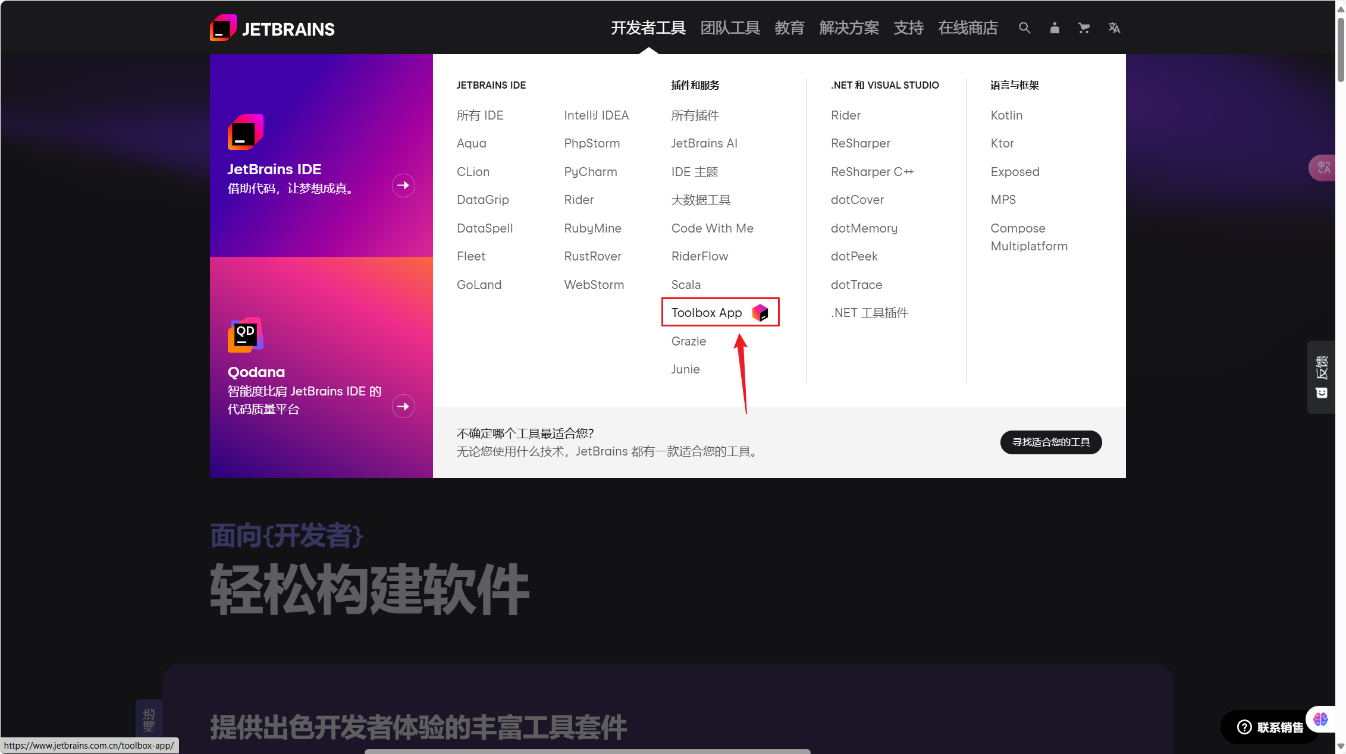
Task: Click the JetBrains logo in header
Action: click(x=272, y=28)
